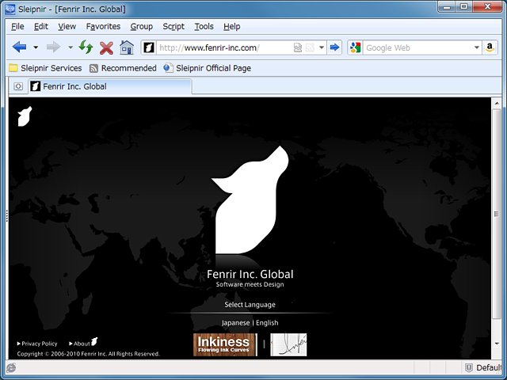Click the Google search engine icon
The height and width of the screenshot is (380, 507).
pos(356,47)
